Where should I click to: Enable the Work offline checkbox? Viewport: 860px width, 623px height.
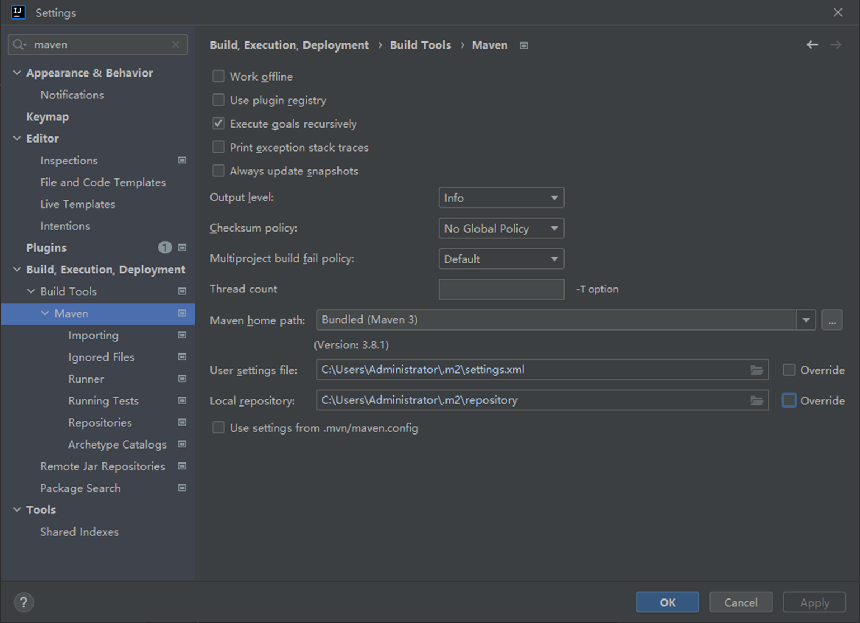(218, 76)
